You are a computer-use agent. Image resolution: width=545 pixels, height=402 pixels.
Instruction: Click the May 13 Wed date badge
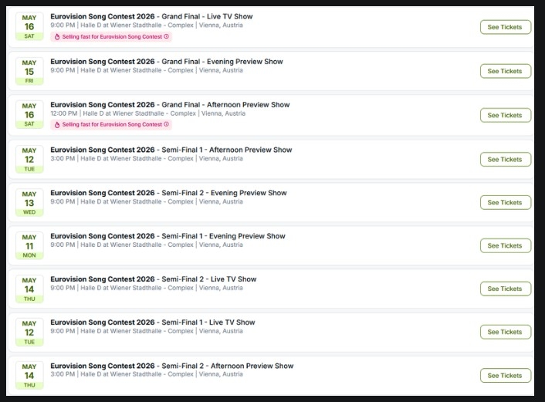pyautogui.click(x=29, y=202)
